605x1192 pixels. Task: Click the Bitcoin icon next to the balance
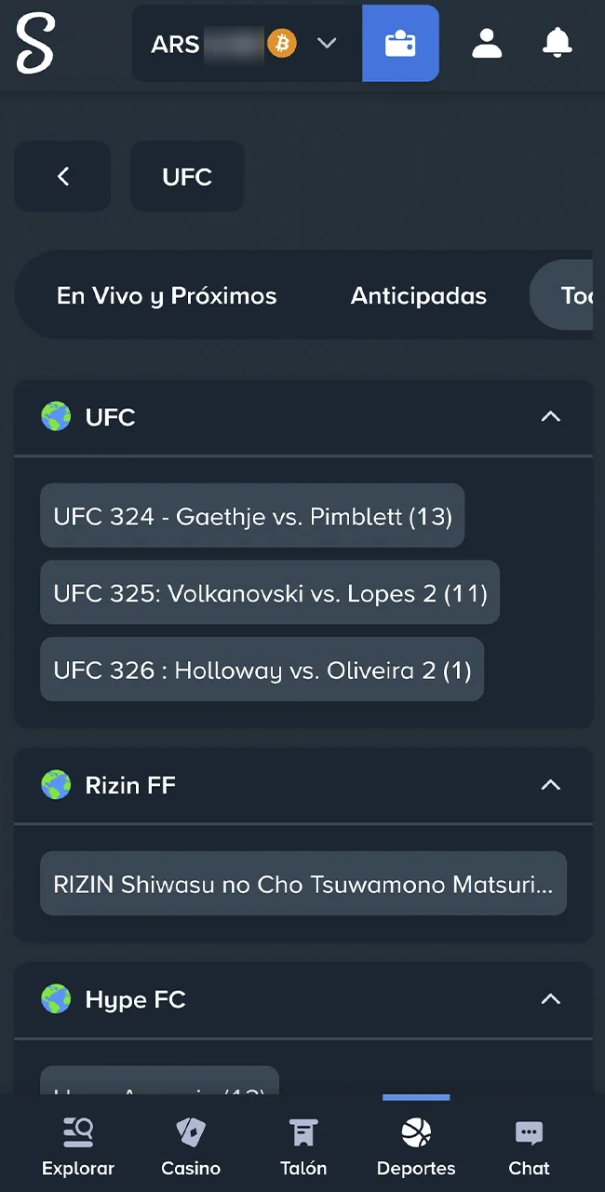point(282,43)
